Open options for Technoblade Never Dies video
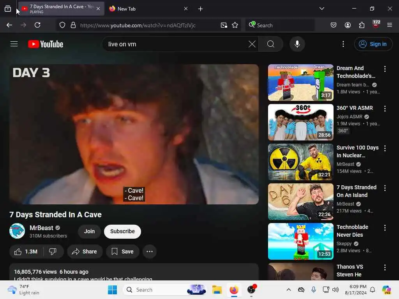 [385, 227]
